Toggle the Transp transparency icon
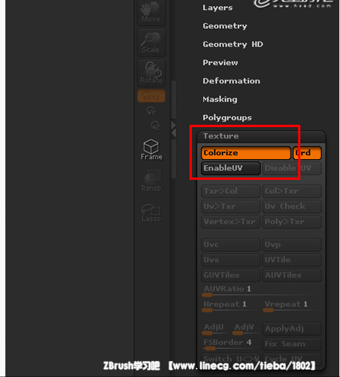Viewport: 340px width, 377px height. 151,180
